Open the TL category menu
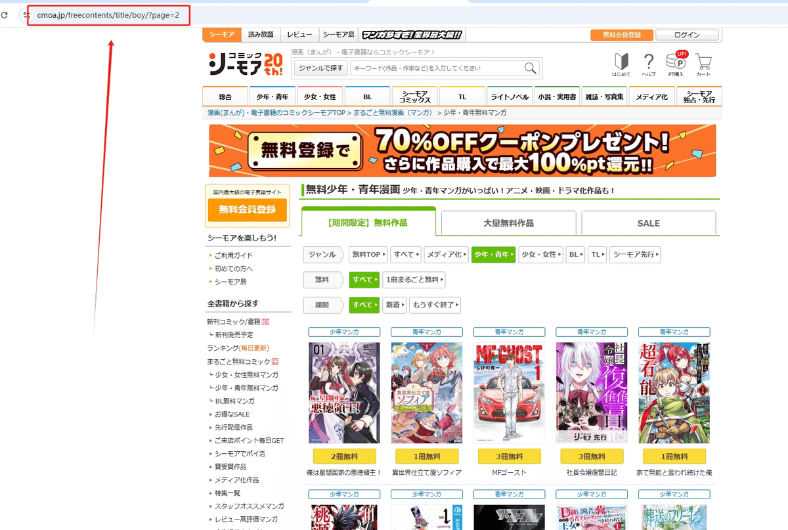788x530 pixels. [x=462, y=97]
